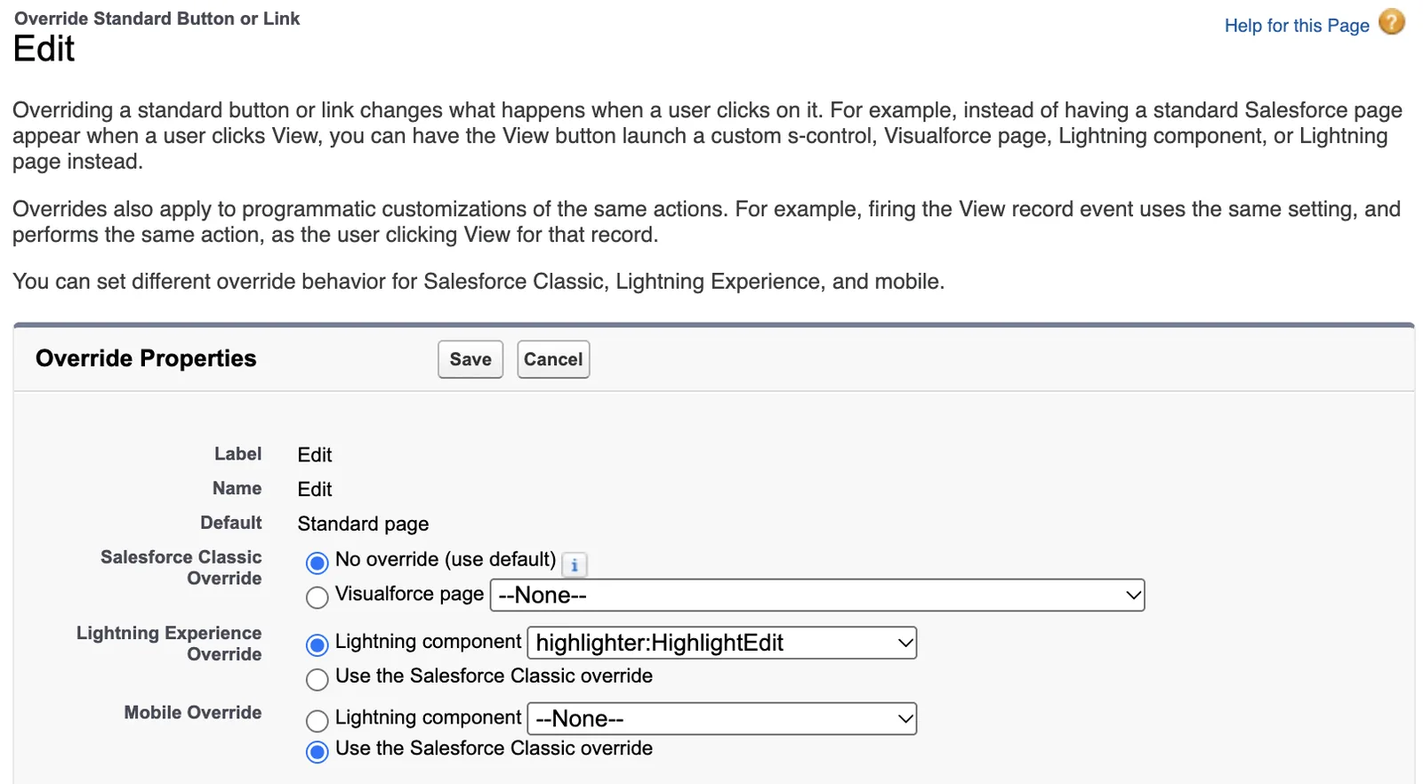Choose Lightning component radio under Mobile Override
Image resolution: width=1423 pixels, height=784 pixels.
(317, 720)
